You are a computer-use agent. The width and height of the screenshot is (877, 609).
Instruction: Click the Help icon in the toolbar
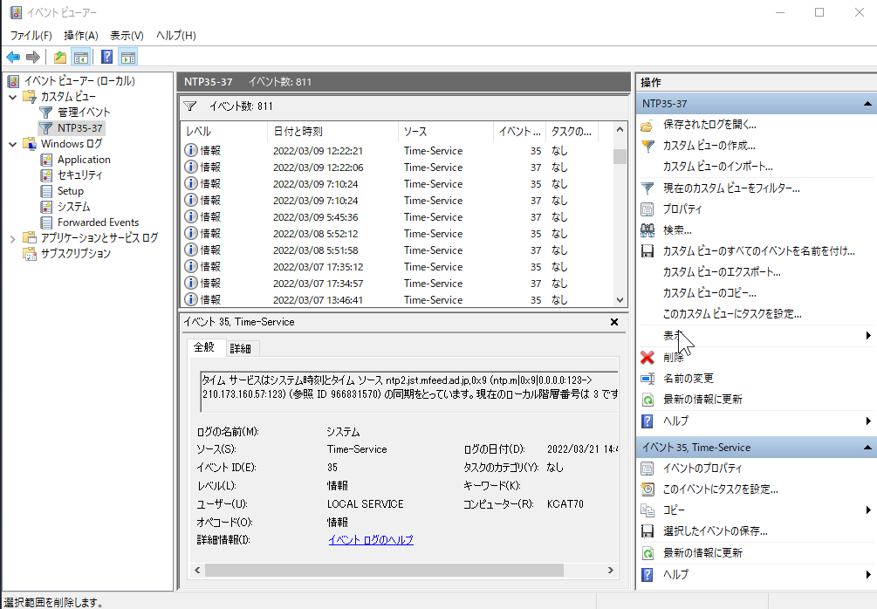106,58
